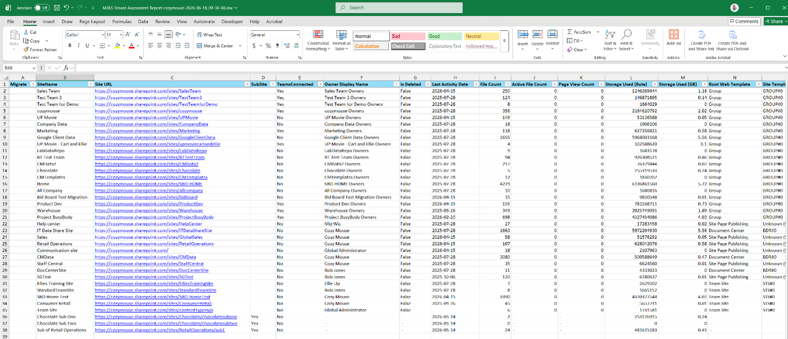The width and height of the screenshot is (788, 339).
Task: Open the font name Calibri dropdown
Action: 102,35
